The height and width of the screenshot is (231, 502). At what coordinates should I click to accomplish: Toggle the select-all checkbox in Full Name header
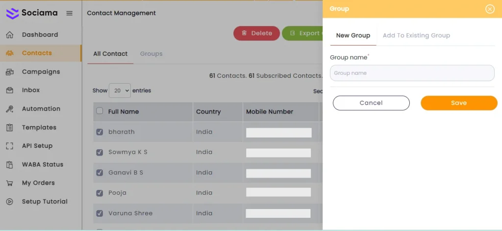click(x=100, y=111)
